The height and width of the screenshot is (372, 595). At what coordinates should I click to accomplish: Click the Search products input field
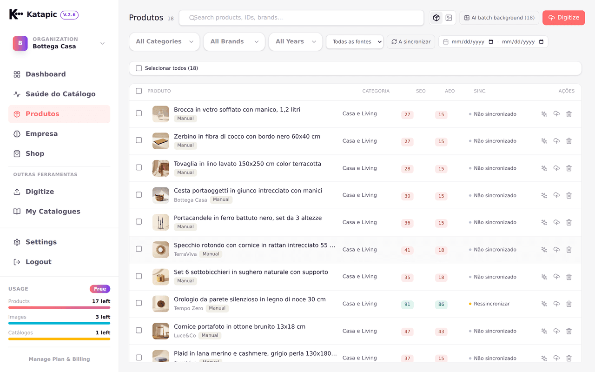(301, 18)
